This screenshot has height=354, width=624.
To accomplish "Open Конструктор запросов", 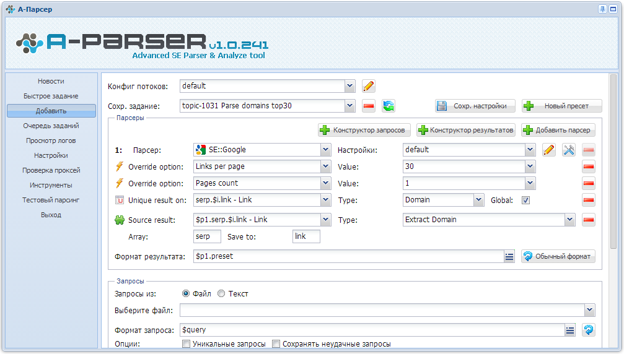I will click(x=364, y=130).
